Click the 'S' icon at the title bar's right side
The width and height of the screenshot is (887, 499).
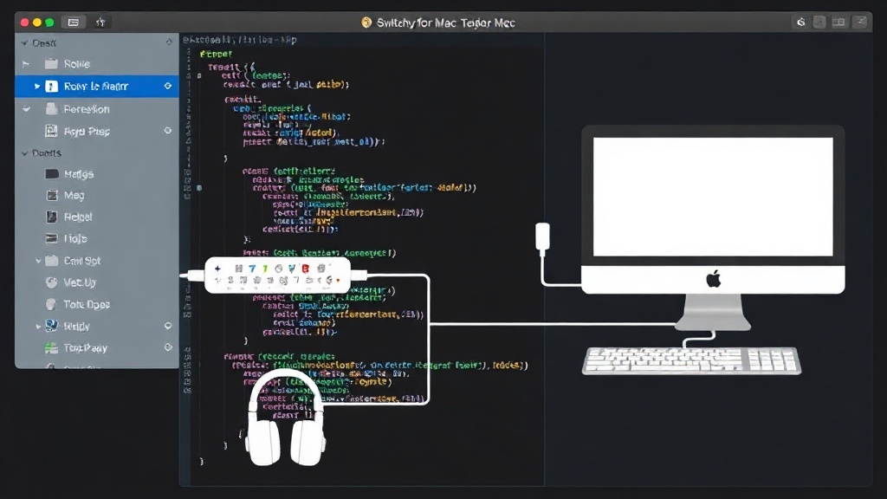click(800, 22)
